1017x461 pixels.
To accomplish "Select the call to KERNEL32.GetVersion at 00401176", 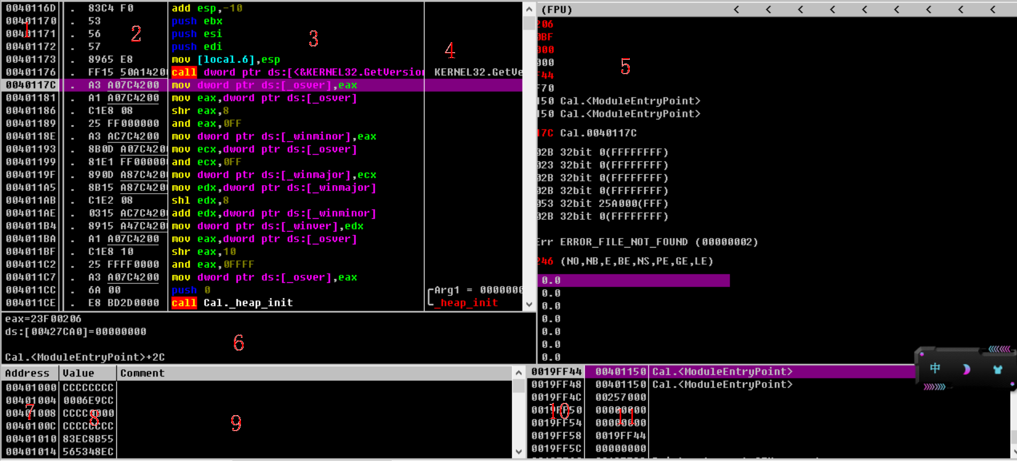I will coord(298,73).
